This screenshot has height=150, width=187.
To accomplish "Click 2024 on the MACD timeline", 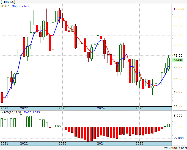I will (101, 143).
